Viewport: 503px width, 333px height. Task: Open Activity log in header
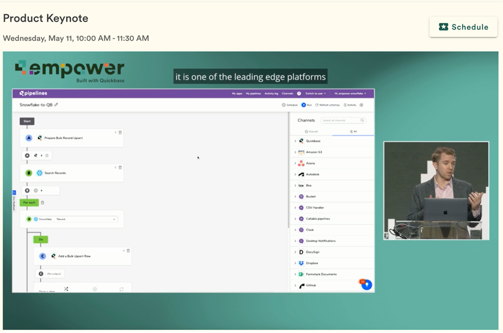[x=271, y=94]
